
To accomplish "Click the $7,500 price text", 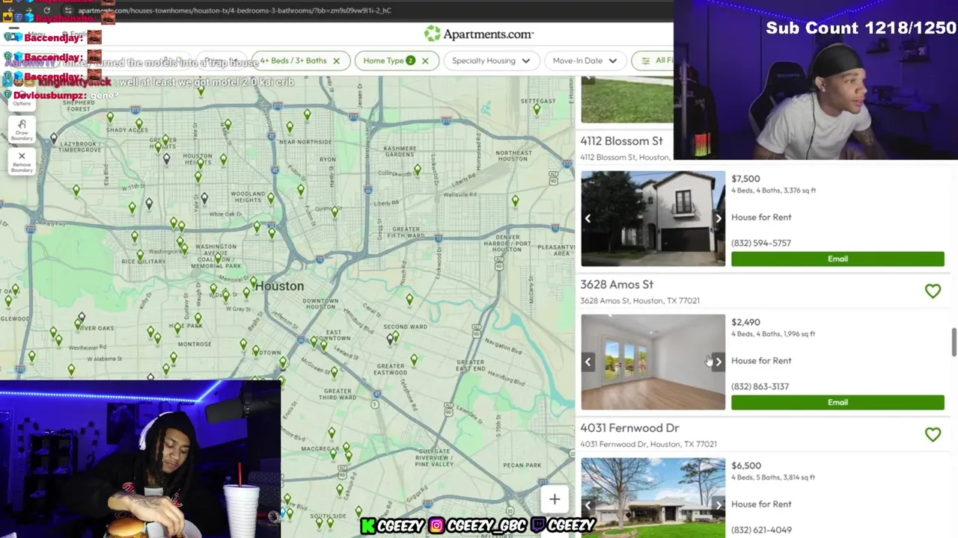I will pos(745,179).
